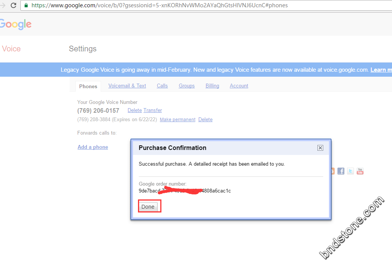Image resolution: width=392 pixels, height=270 pixels.
Task: Open the YouTube icon
Action: click(x=360, y=171)
